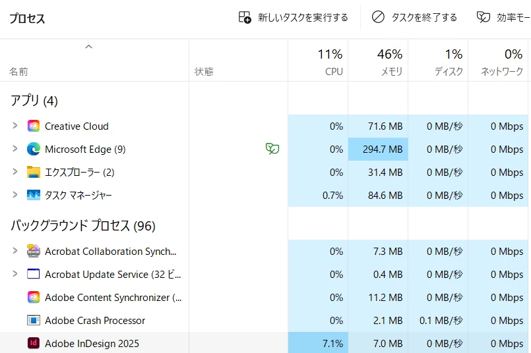Select Adobe Content Synchronizer row name

pos(113,297)
